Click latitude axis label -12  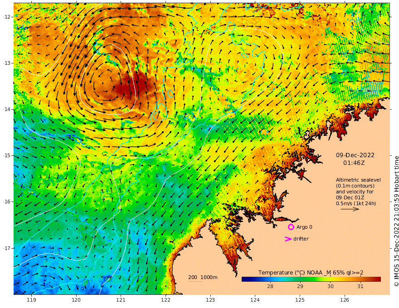click(x=6, y=17)
